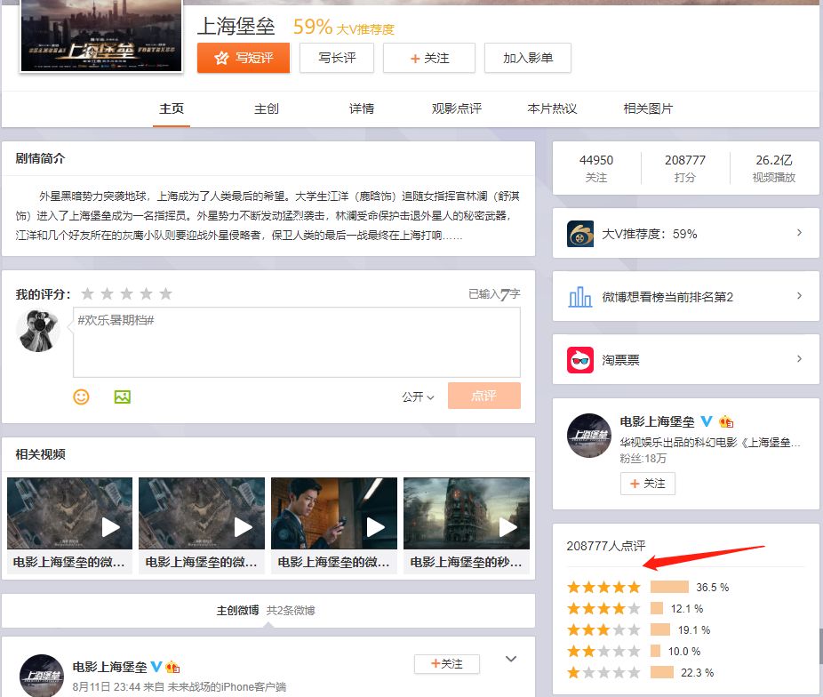Open the emoji picker smiley icon
The image size is (823, 697).
coord(81,397)
